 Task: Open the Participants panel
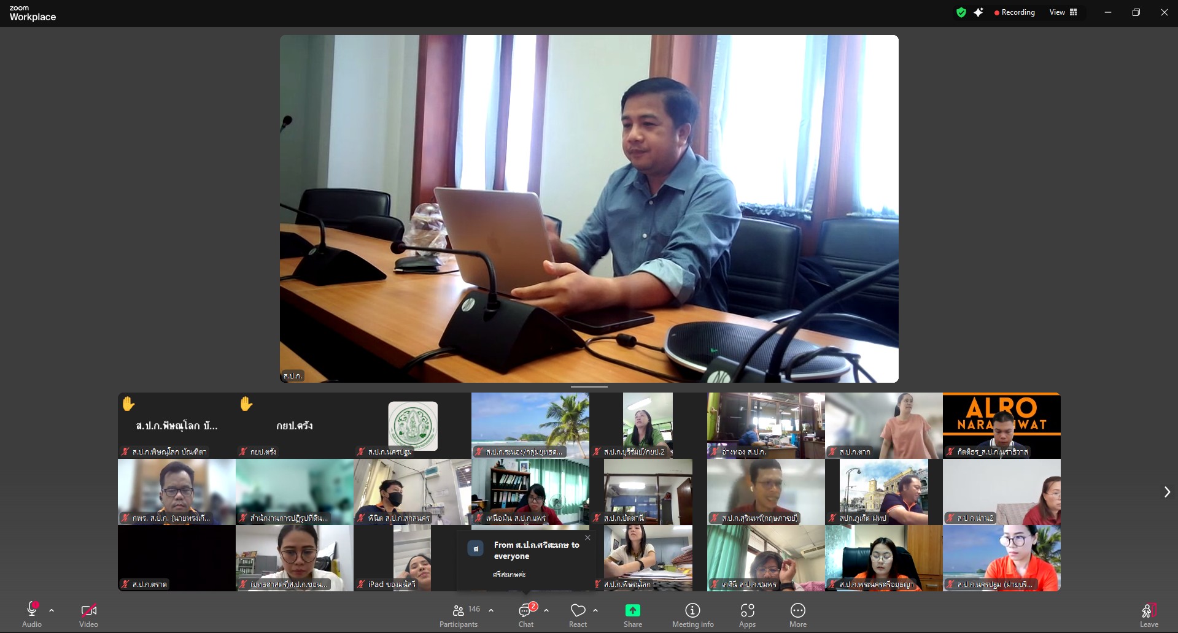(459, 615)
